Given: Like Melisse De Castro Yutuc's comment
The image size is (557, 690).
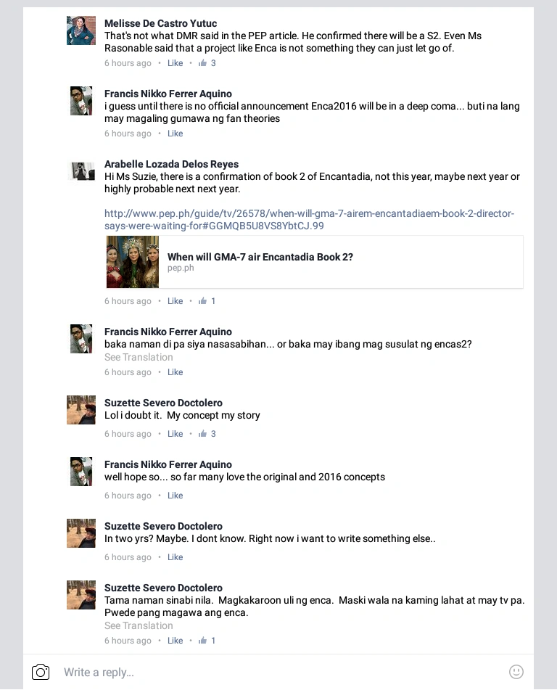Looking at the screenshot, I should tap(175, 63).
